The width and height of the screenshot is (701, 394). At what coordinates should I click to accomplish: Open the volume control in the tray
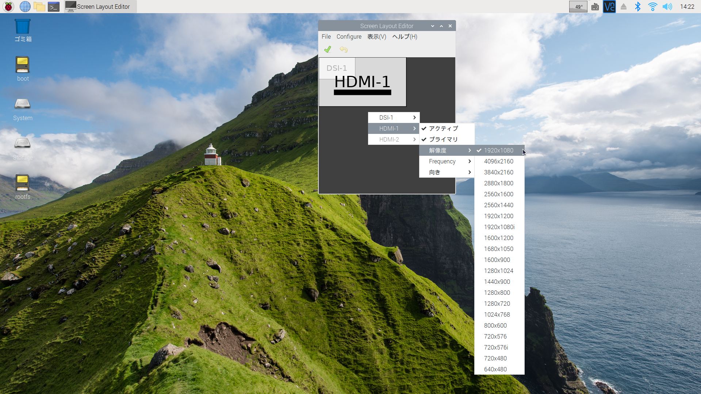(x=667, y=6)
